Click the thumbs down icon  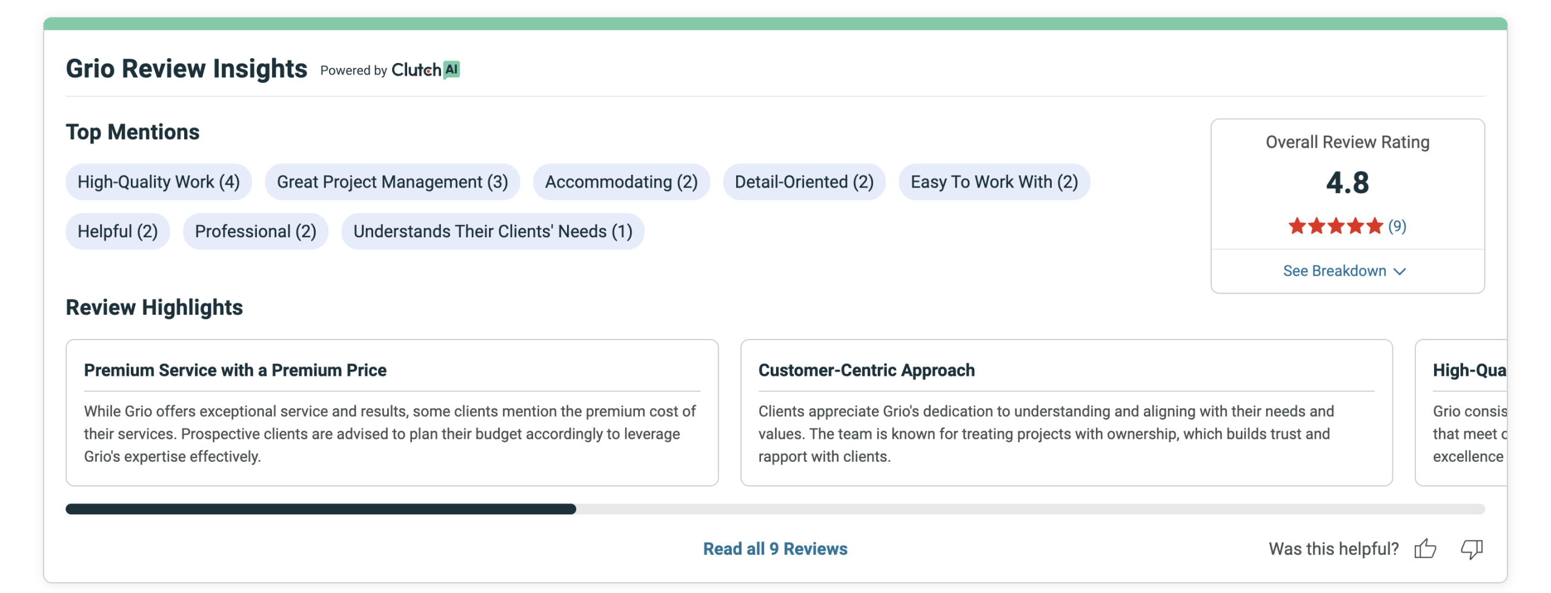click(1471, 549)
